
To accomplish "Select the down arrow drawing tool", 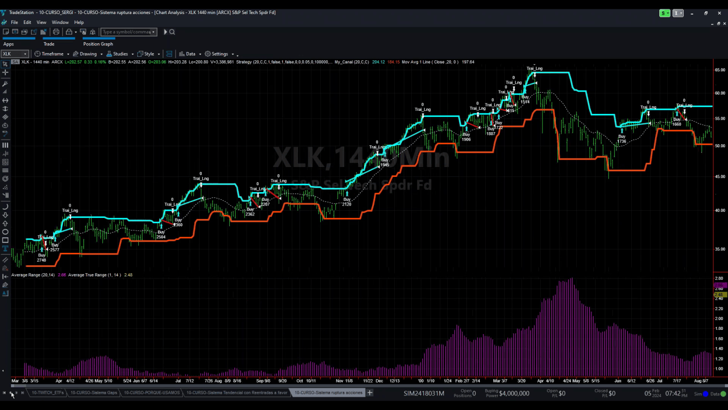I will pyautogui.click(x=5, y=215).
